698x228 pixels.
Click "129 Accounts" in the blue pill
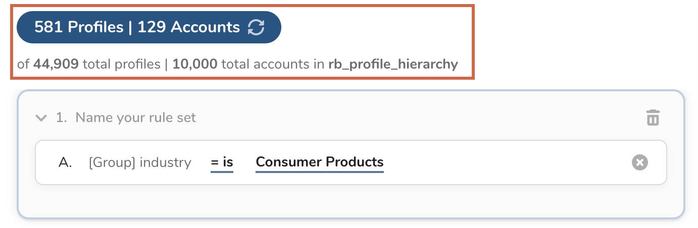(x=188, y=27)
